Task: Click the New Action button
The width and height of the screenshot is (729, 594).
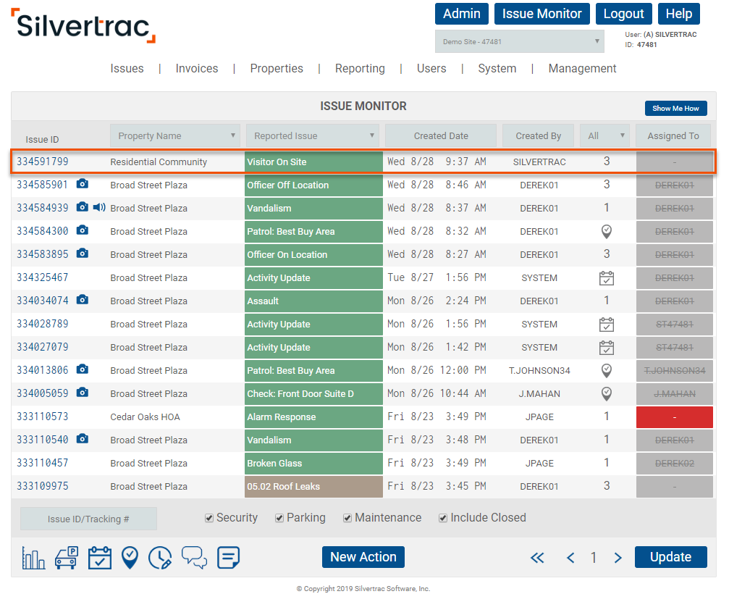Action: [x=363, y=557]
